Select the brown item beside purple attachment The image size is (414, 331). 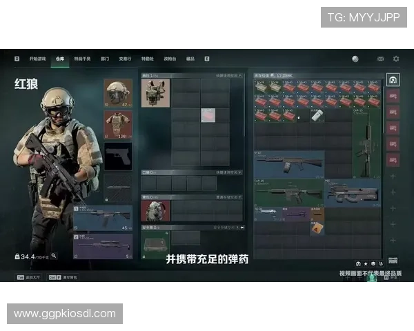(x=317, y=214)
